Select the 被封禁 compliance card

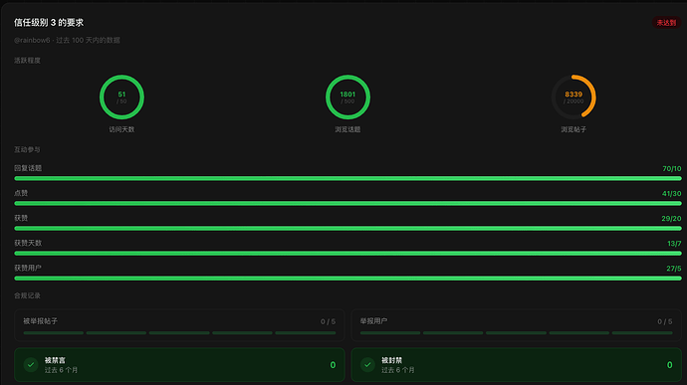click(x=517, y=364)
